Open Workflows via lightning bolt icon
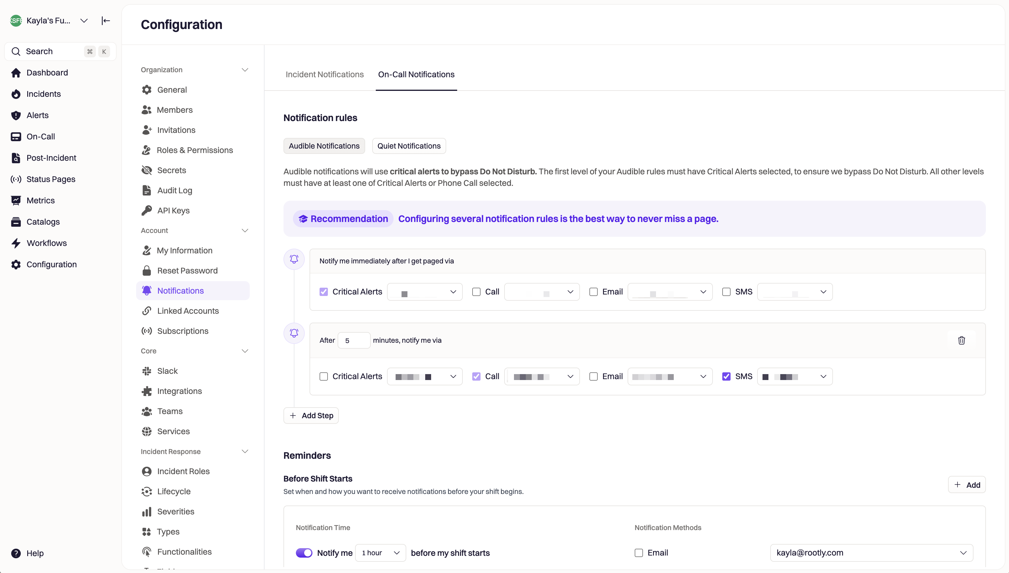1009x573 pixels. coord(16,243)
